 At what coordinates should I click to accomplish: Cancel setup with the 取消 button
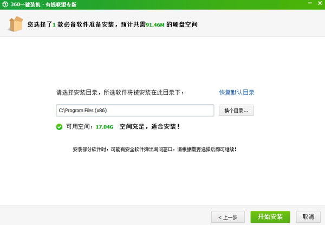[308, 217]
